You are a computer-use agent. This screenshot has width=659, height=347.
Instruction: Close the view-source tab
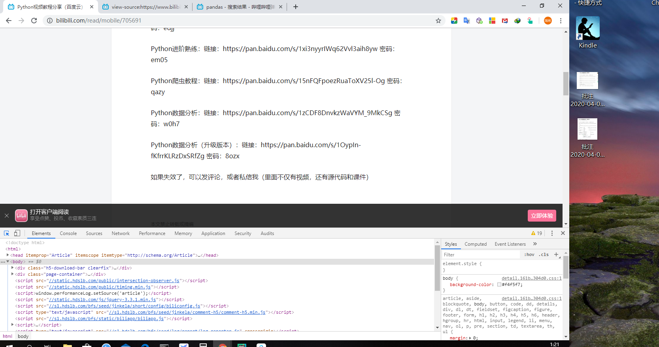pos(186,7)
